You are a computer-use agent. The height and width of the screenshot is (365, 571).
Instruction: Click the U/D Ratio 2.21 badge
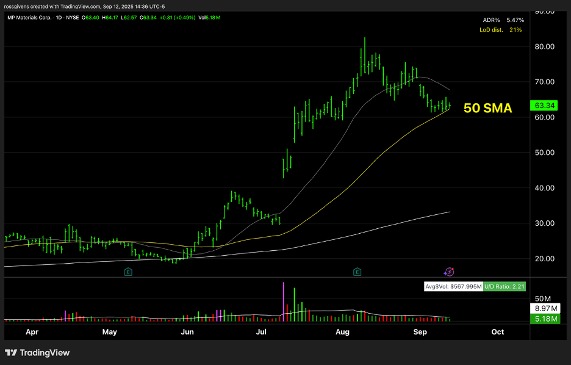504,286
